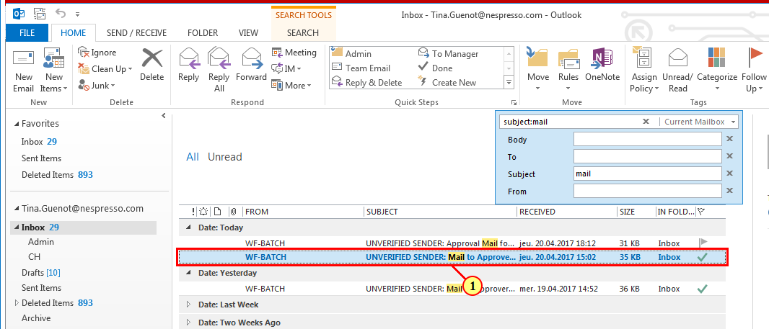This screenshot has width=769, height=329.
Task: Send message to OneNote
Action: click(603, 65)
